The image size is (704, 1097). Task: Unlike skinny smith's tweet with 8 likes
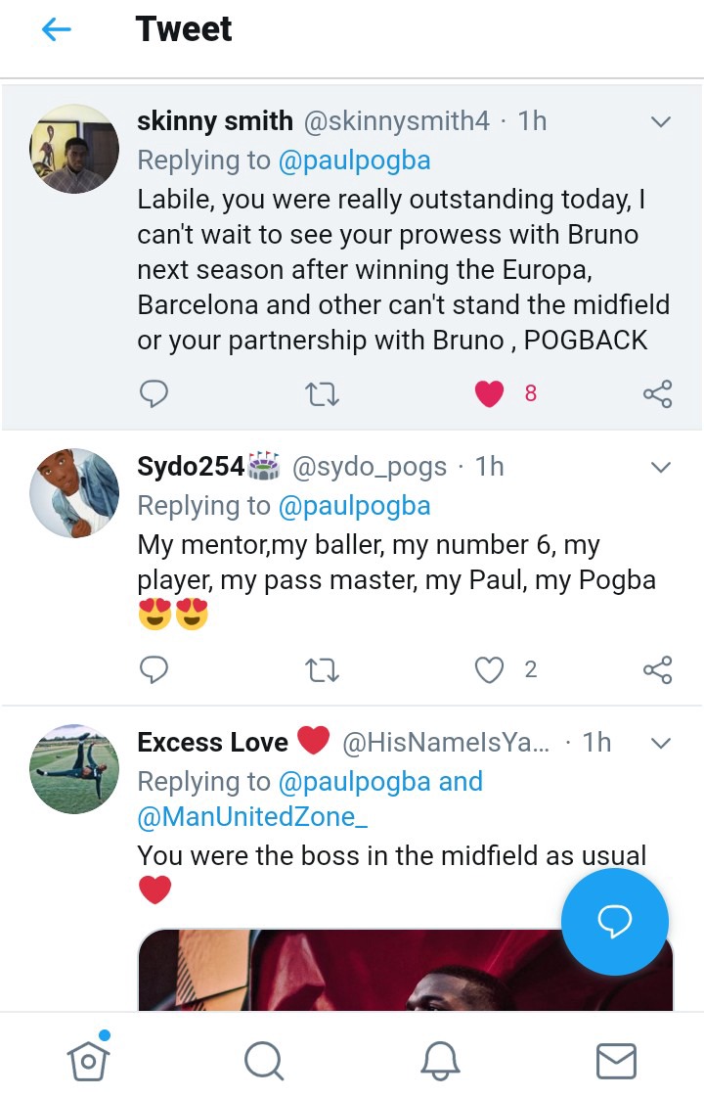pos(489,394)
